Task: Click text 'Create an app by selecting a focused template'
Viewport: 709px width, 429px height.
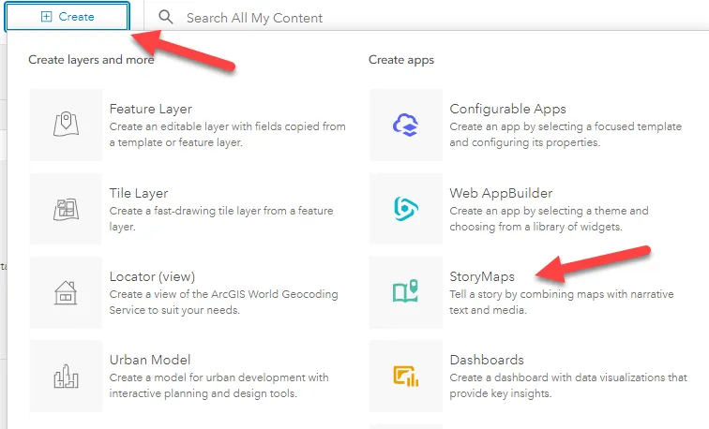Action: (566, 126)
